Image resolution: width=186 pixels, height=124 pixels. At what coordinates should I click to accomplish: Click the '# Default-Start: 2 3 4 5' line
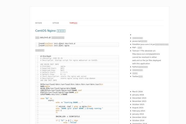tap(54, 72)
